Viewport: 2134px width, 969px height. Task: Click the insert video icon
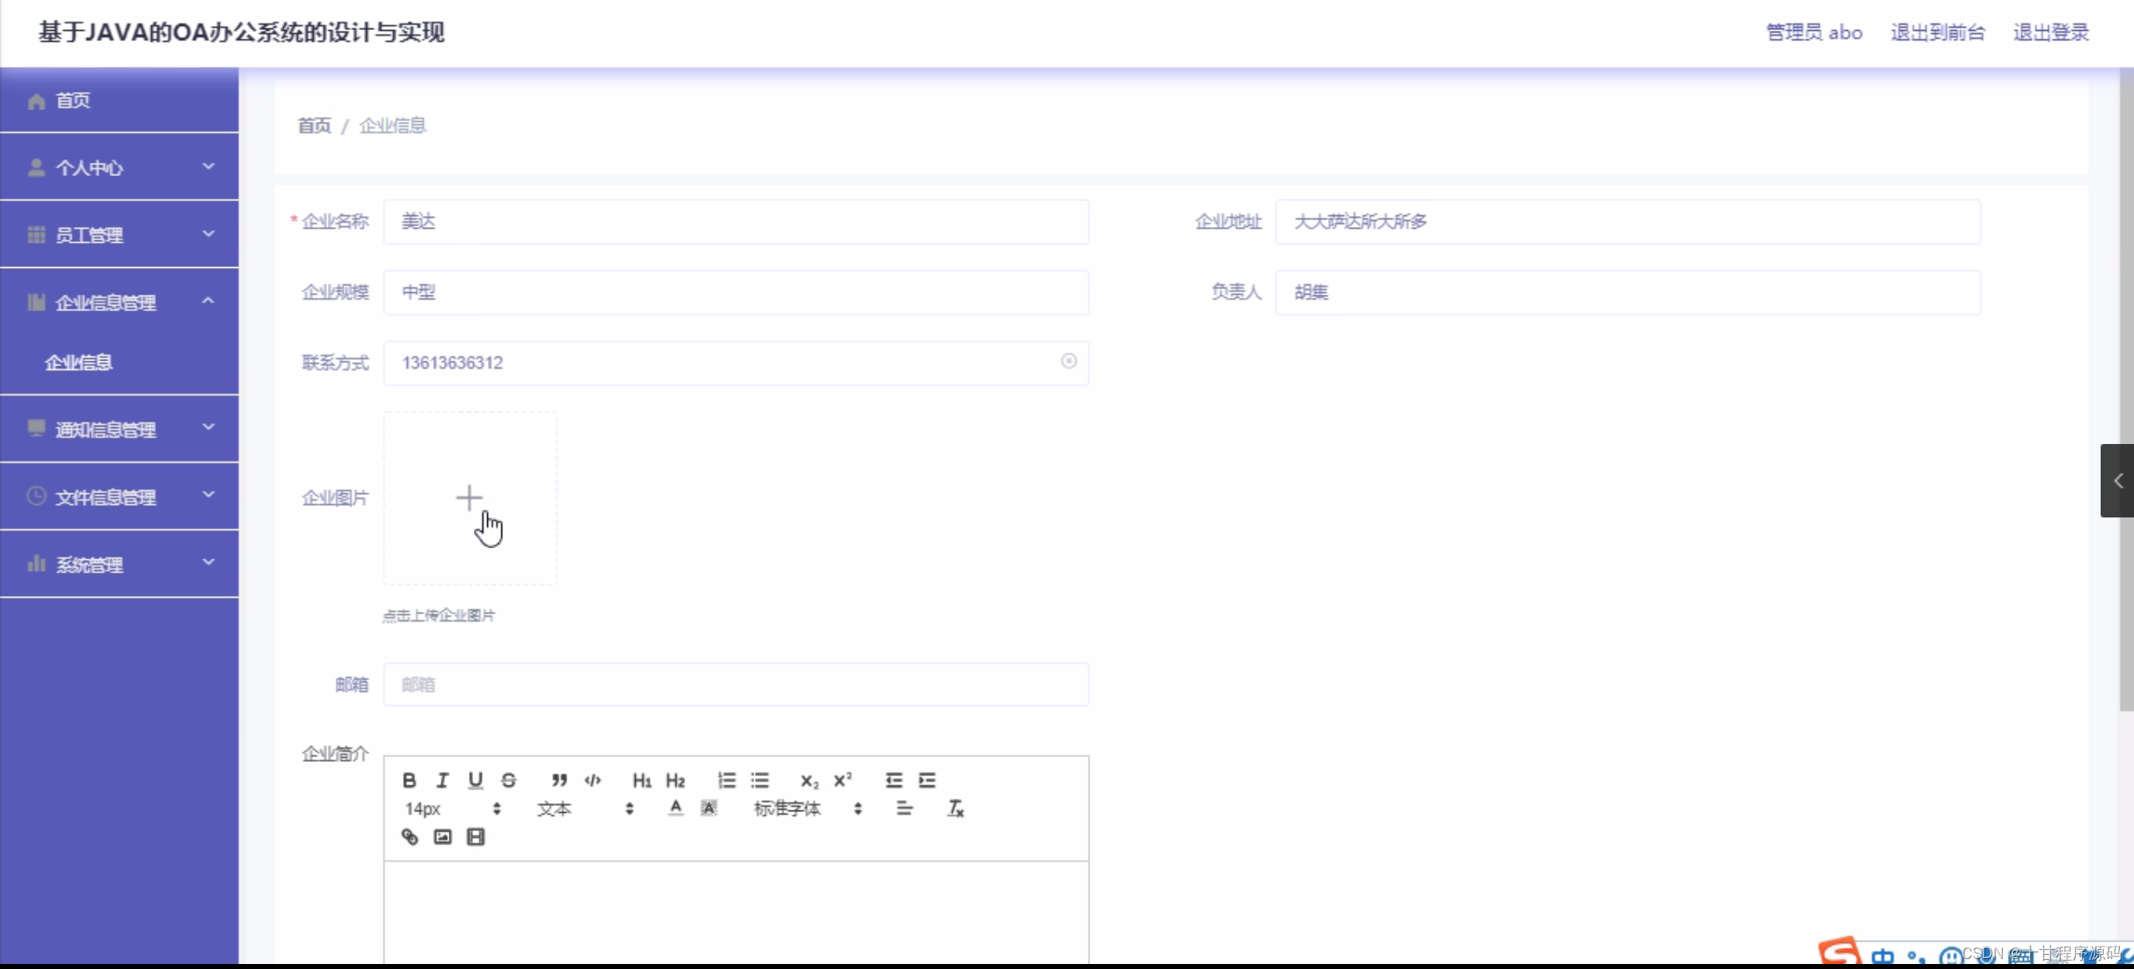(476, 836)
